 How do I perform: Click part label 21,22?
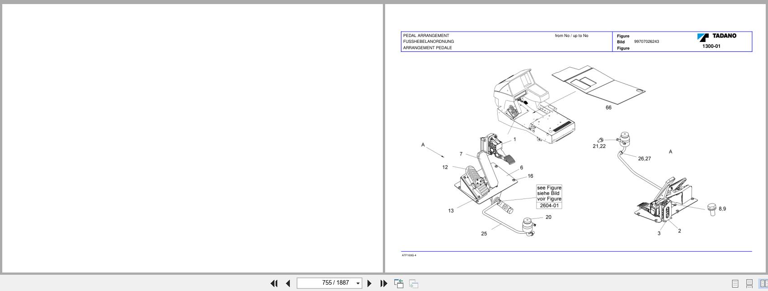(x=599, y=146)
